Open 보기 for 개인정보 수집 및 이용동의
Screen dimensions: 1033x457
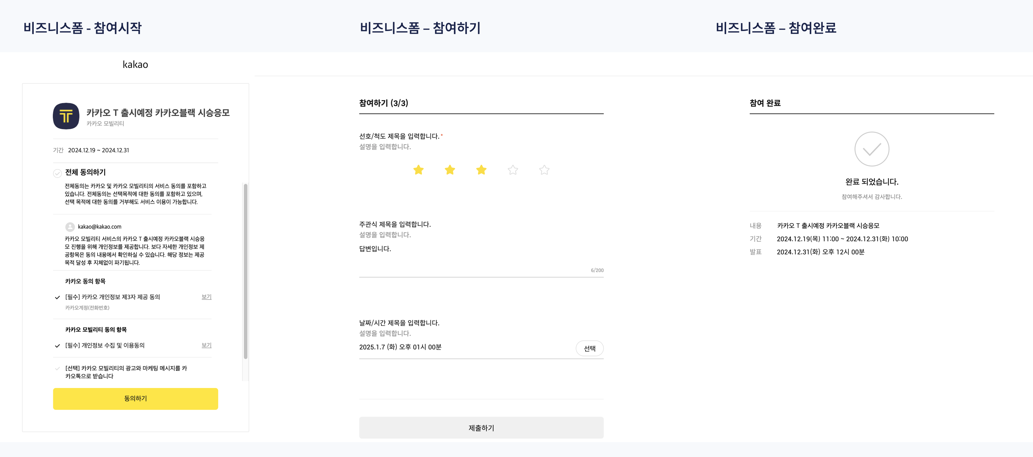pyautogui.click(x=207, y=345)
